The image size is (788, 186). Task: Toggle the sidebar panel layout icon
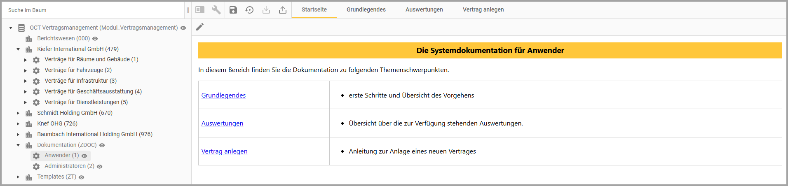200,10
